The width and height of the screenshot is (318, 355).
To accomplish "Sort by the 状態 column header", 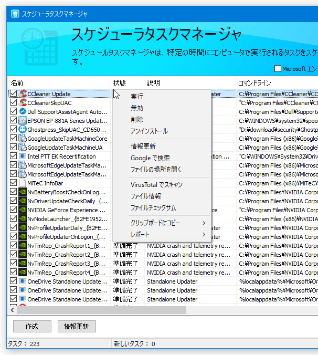I will (127, 83).
